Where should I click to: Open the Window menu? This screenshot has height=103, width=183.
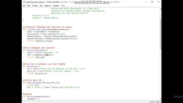(56, 6)
